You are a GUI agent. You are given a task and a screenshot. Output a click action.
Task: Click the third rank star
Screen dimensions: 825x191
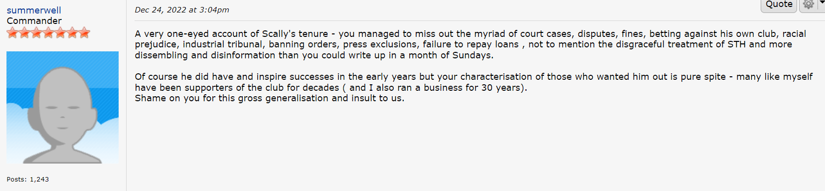(36, 33)
